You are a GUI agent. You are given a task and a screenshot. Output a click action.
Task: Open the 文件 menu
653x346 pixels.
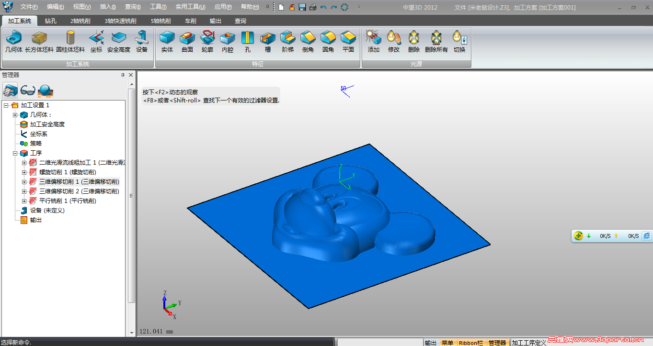[x=29, y=7]
